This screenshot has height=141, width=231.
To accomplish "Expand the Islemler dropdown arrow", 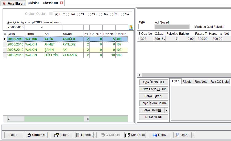I will click(95, 135).
